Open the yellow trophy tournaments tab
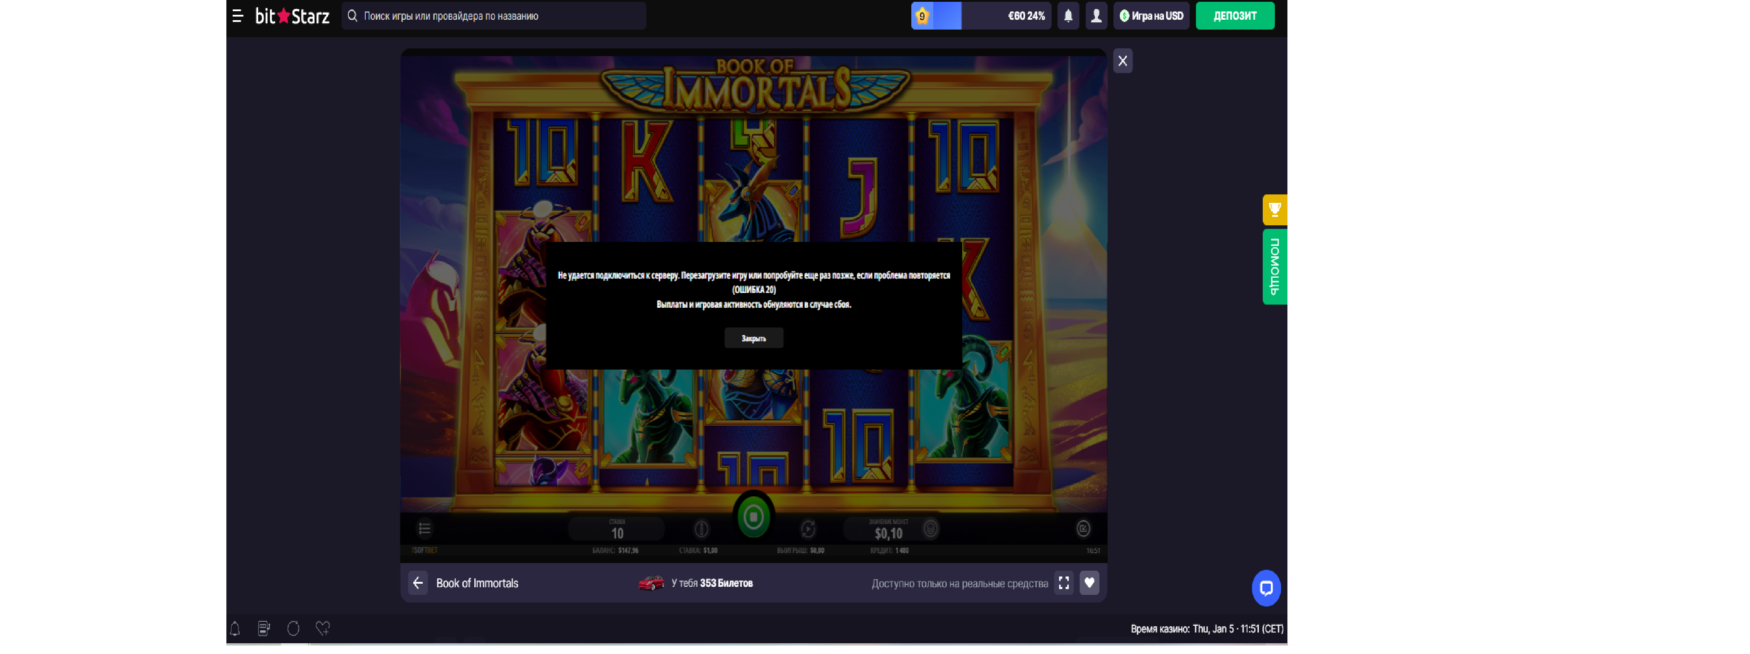 tap(1274, 210)
